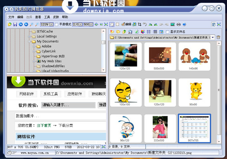Click the first folder icon in thumbnail toolbar
Image resolution: width=227 pixels, height=159 pixels.
[112, 32]
